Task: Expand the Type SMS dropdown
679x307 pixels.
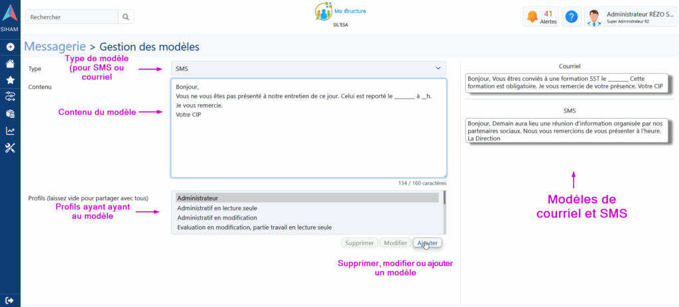Action: (x=308, y=68)
